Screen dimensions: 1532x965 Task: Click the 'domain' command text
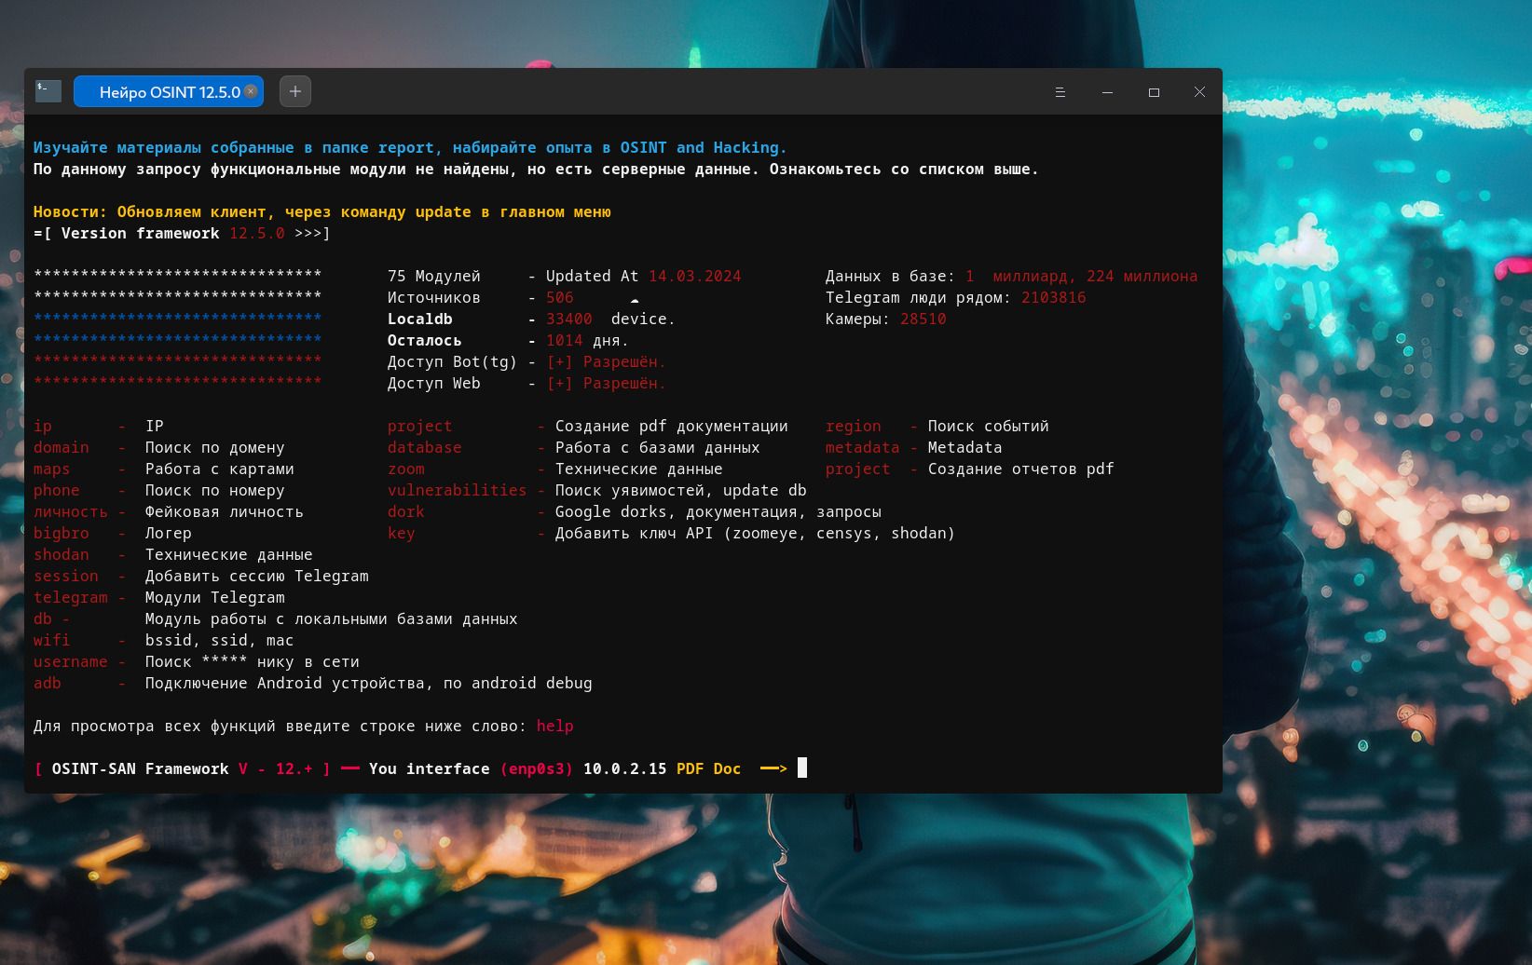point(62,447)
